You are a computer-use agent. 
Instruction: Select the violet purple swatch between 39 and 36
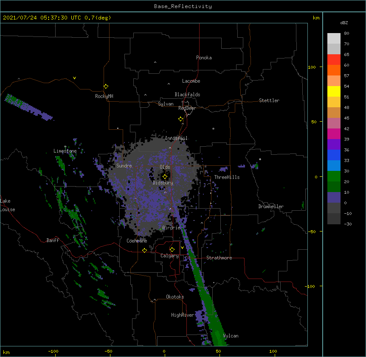pos(334,144)
